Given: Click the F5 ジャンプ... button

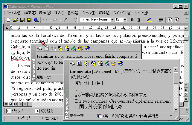Looking at the screenshot, I should point(16,111).
